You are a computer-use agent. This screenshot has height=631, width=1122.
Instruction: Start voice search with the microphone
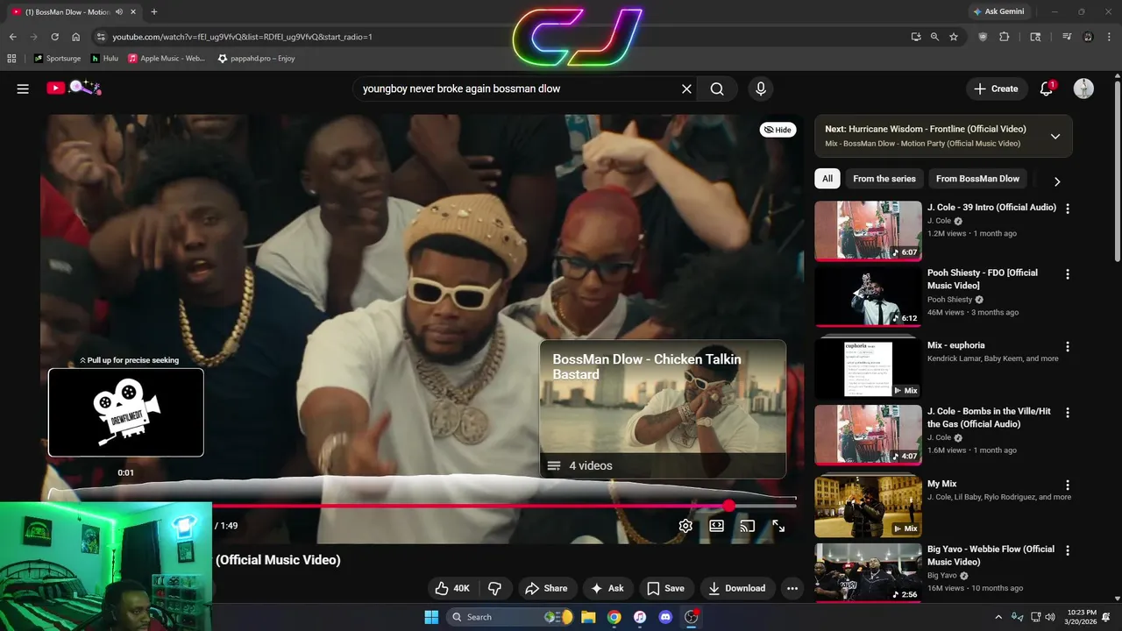coord(761,89)
